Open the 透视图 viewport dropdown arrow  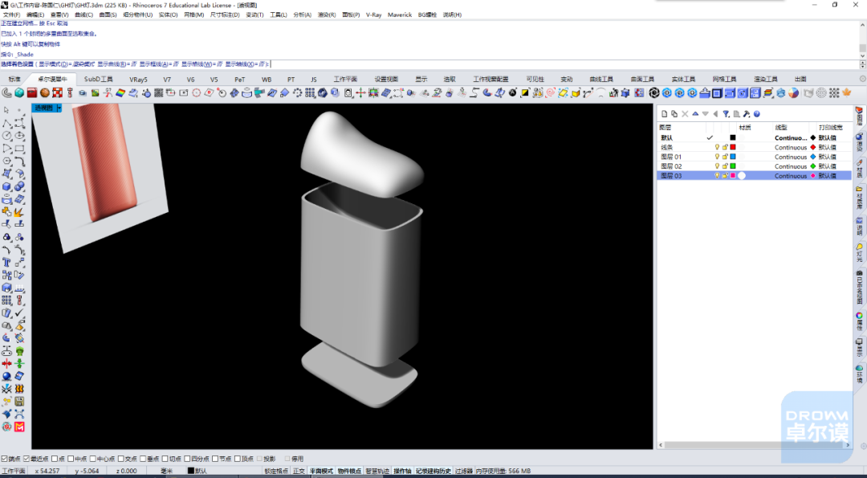[59, 108]
